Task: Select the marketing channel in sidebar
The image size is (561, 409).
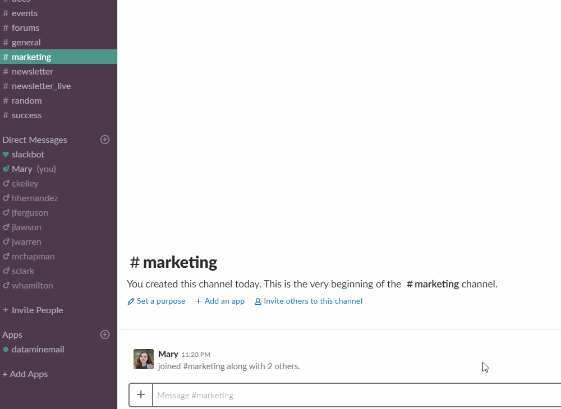Action: [x=59, y=57]
